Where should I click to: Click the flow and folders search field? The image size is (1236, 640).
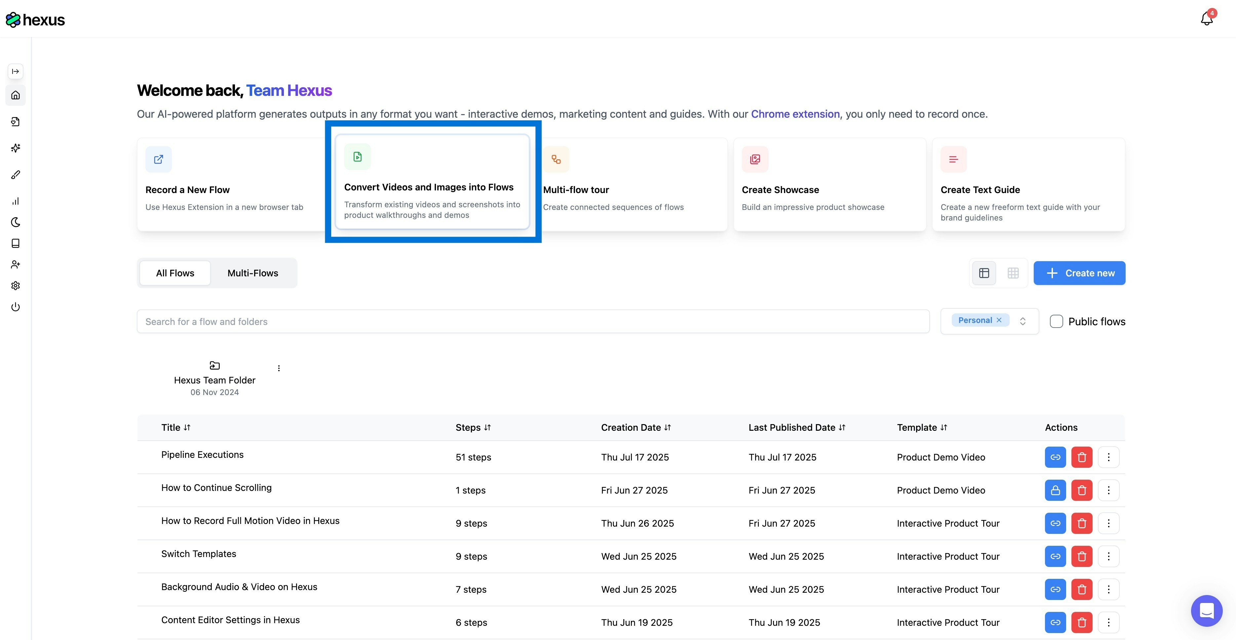tap(533, 321)
